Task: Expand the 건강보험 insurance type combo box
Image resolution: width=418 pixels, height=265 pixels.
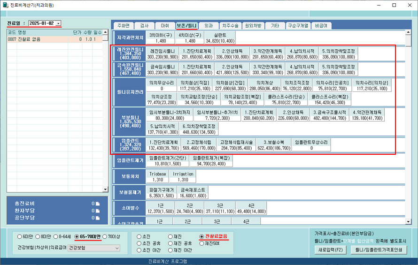Action: tap(116, 248)
